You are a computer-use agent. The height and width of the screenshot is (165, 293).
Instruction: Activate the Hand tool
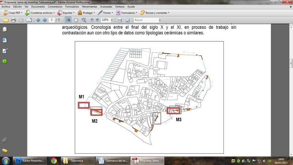pyautogui.click(x=76, y=20)
